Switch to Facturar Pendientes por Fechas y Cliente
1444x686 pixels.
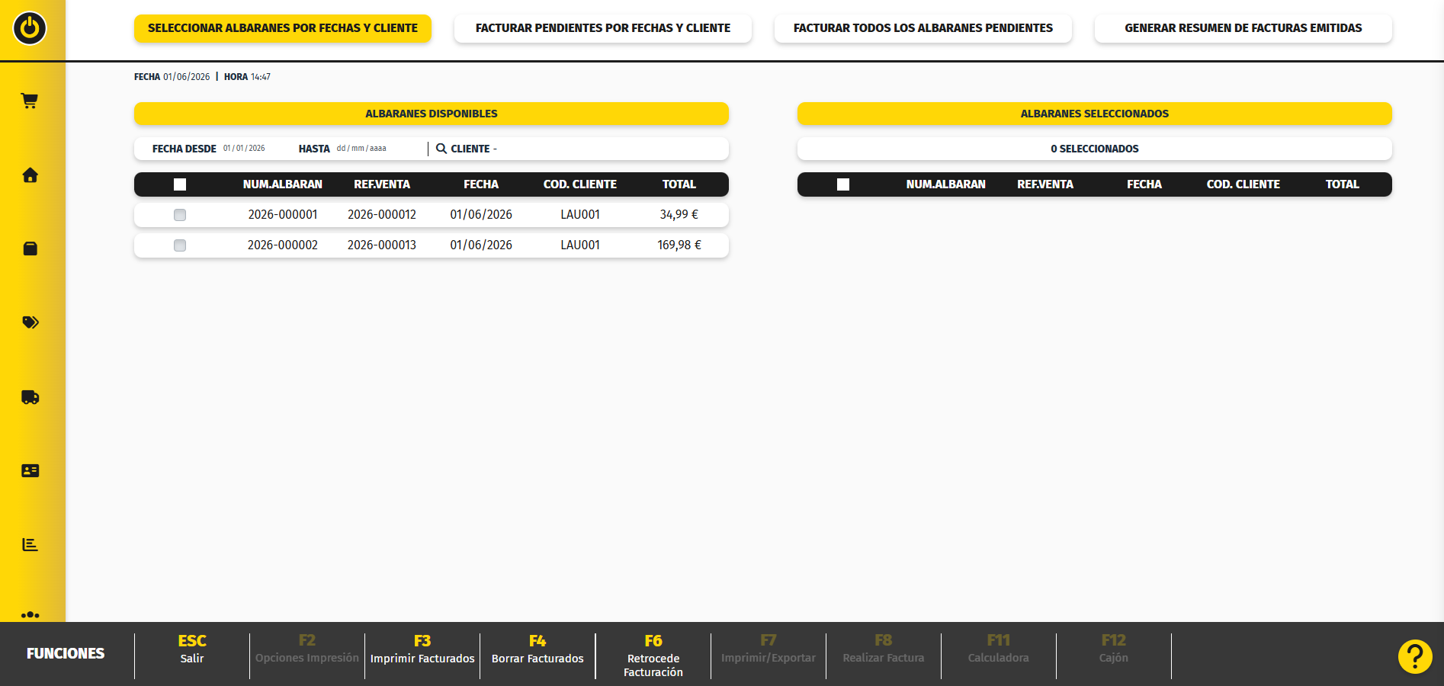coord(603,28)
